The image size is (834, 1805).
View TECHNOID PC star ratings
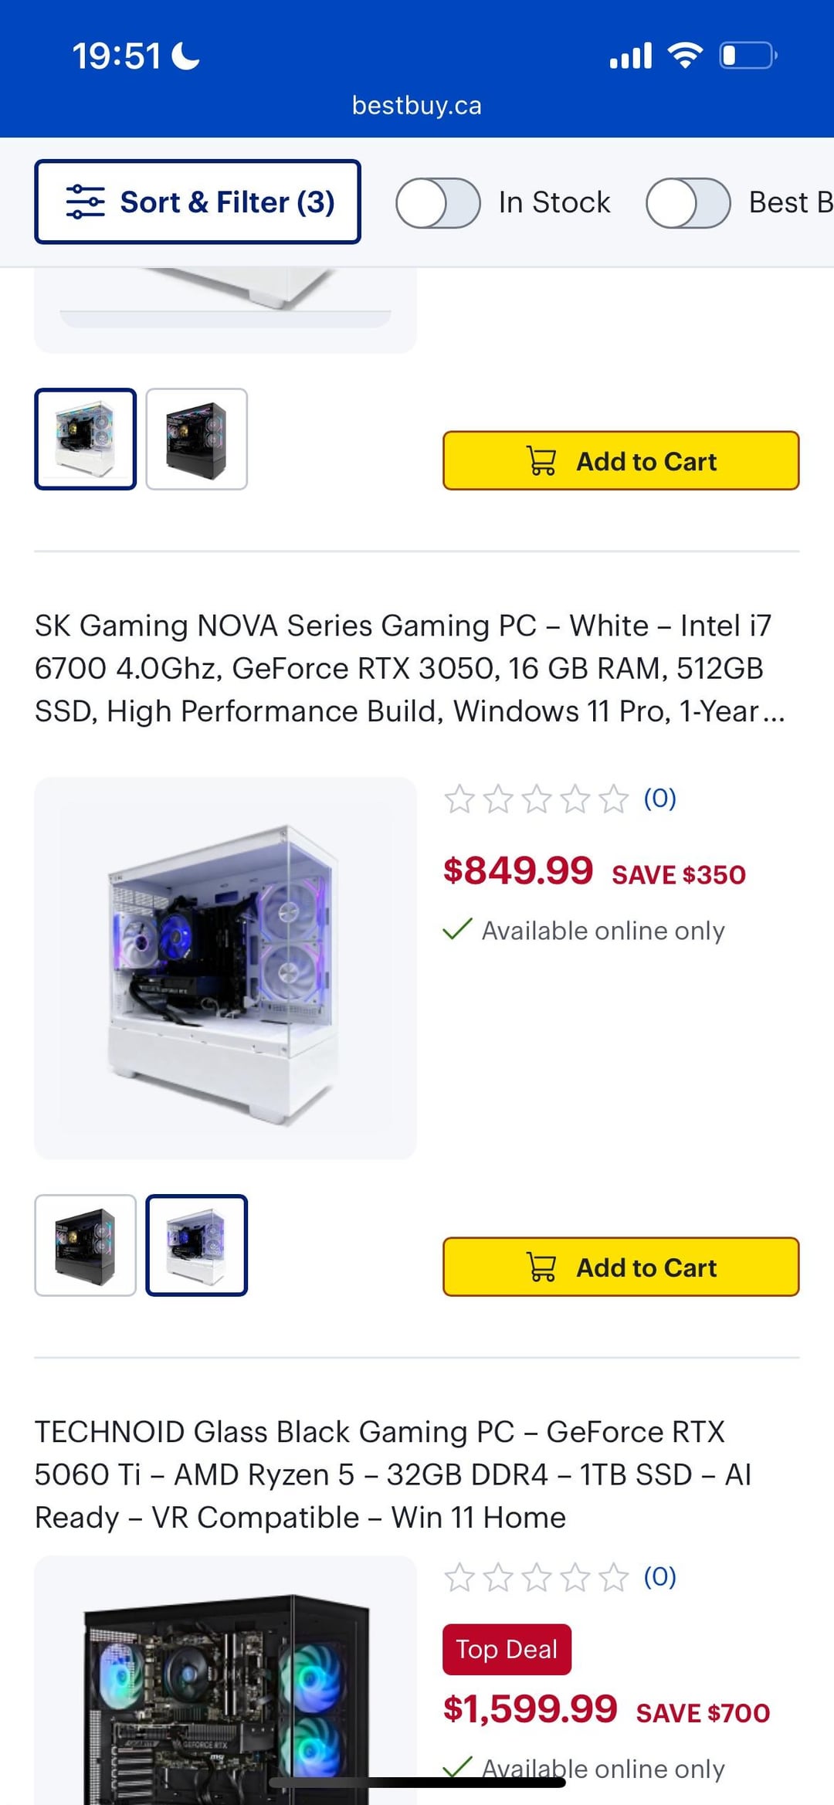(x=537, y=1577)
